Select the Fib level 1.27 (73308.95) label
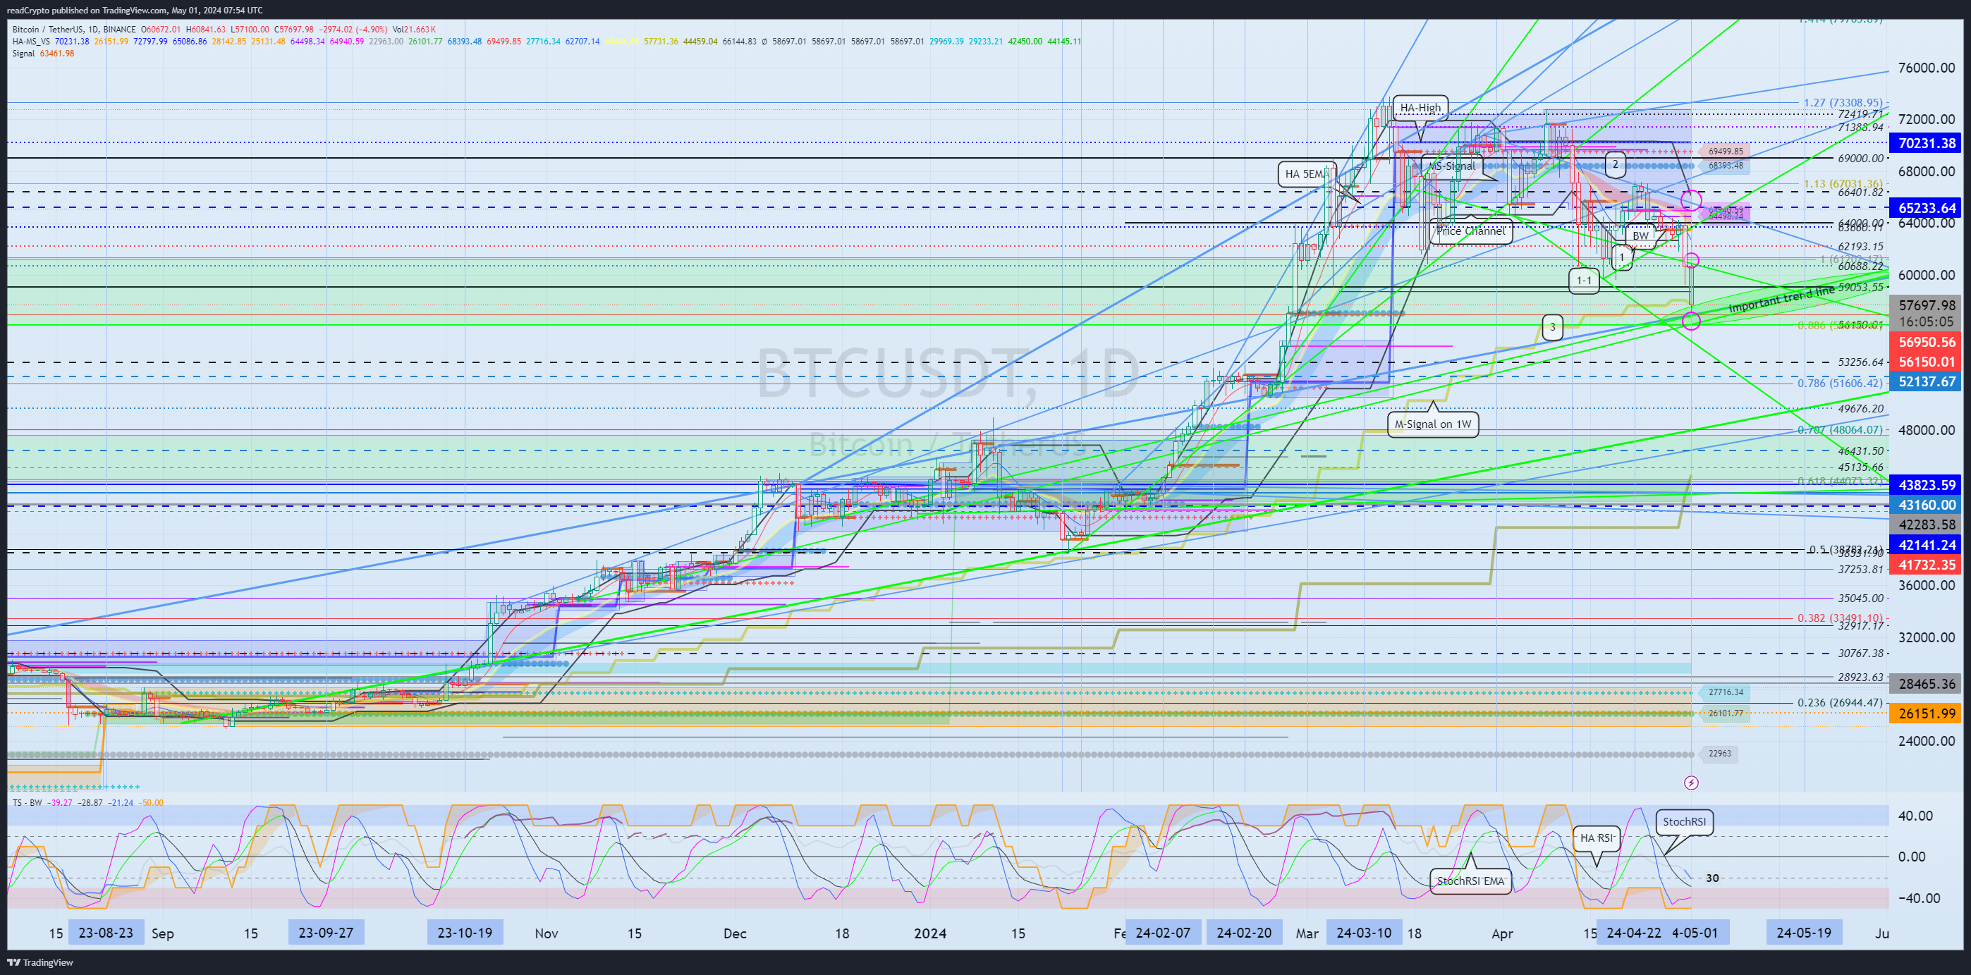 click(x=1843, y=102)
